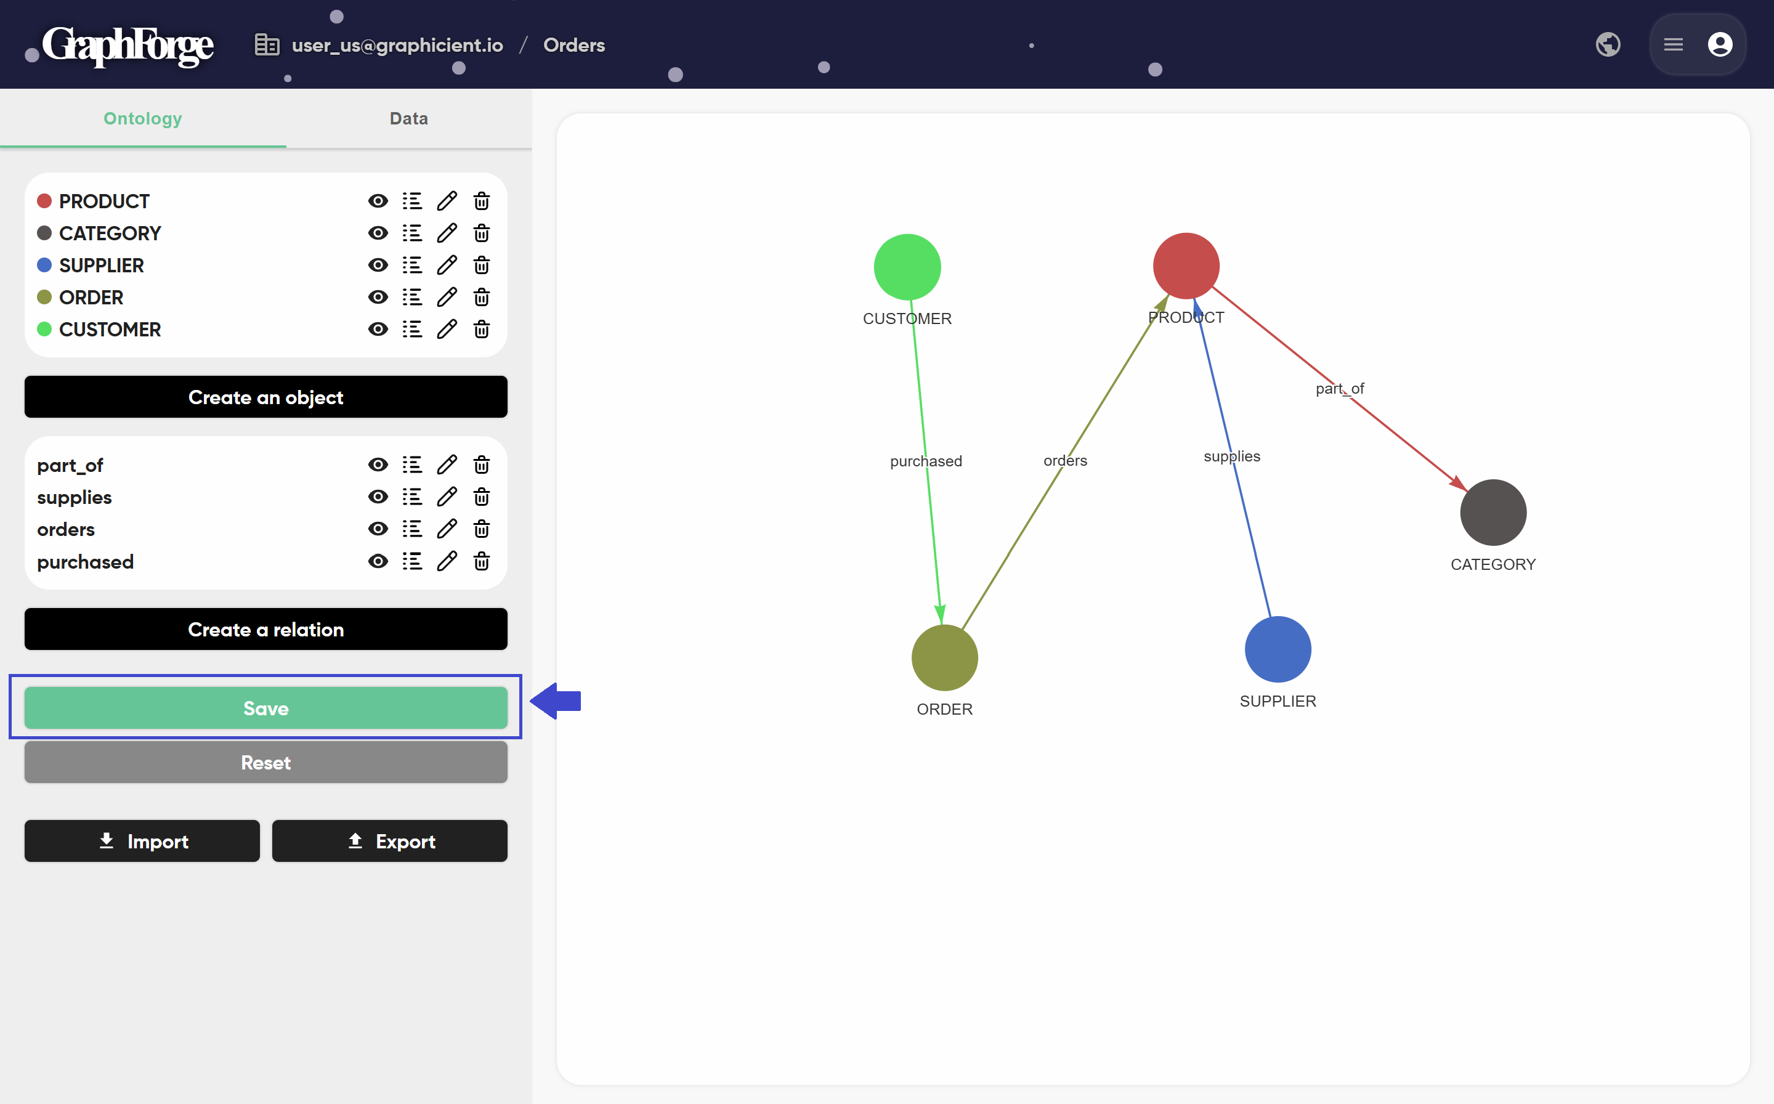Click Create a relation

point(265,628)
